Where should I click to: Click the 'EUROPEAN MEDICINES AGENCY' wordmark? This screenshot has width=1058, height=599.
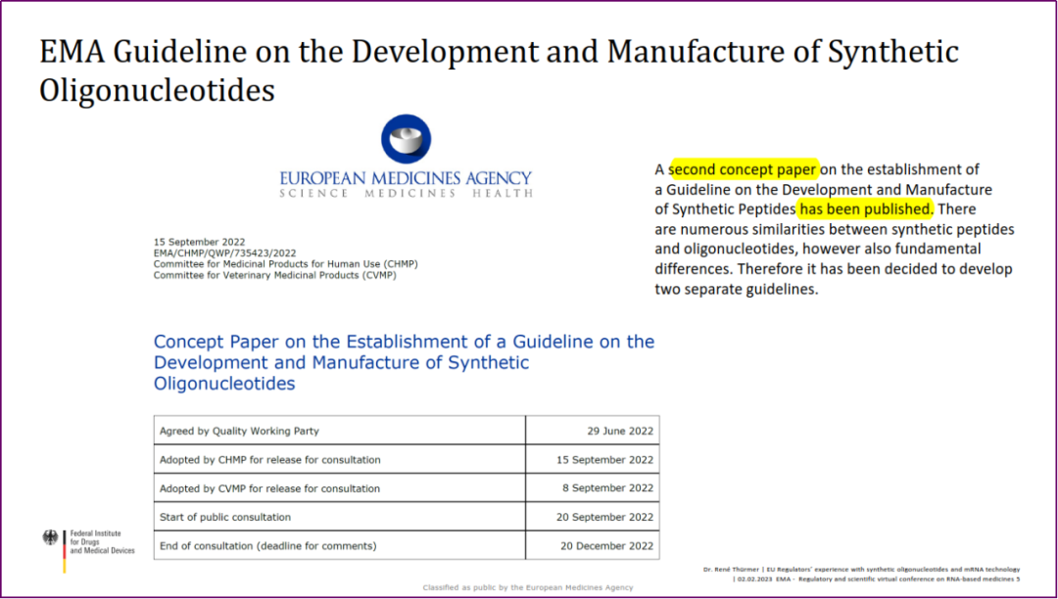coord(406,178)
